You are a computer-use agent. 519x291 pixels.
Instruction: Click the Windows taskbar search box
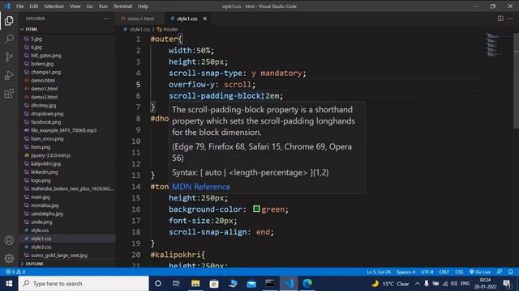[84, 284]
